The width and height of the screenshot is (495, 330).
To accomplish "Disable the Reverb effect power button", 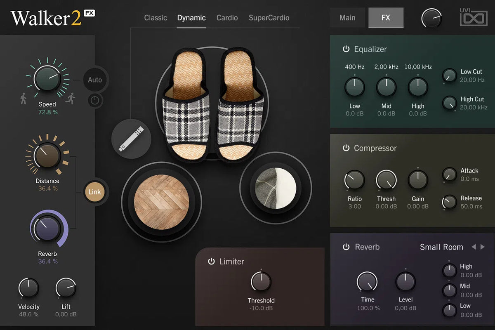I will click(346, 247).
